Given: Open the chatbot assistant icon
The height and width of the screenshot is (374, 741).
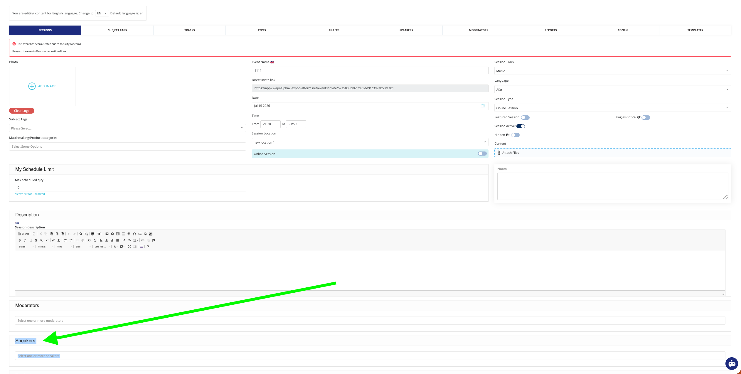Looking at the screenshot, I should point(731,364).
